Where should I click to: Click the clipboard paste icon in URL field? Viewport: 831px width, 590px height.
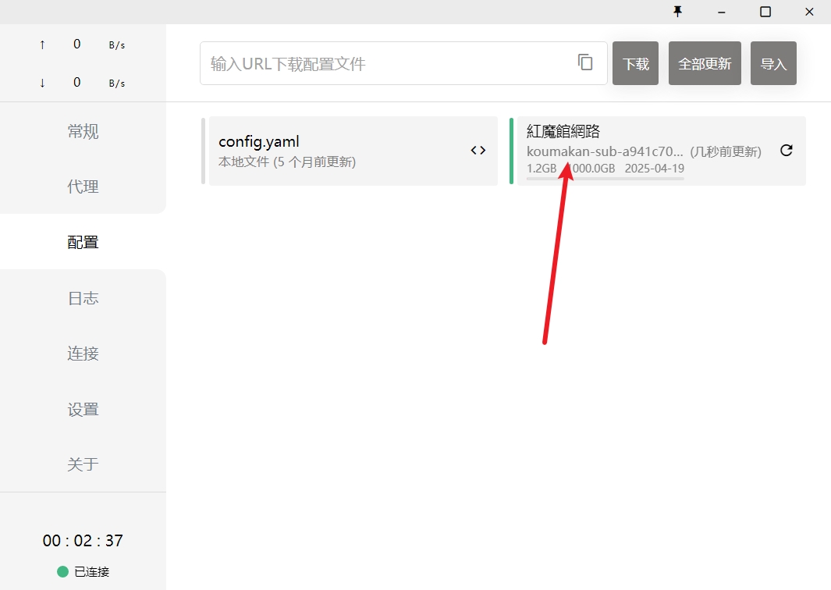click(x=585, y=62)
